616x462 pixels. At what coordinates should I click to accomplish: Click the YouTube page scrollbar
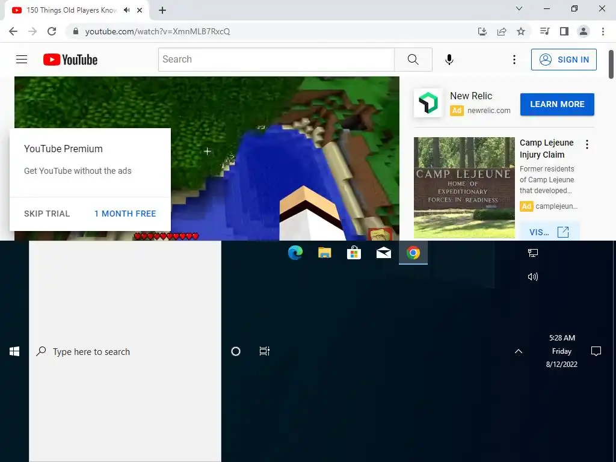(611, 64)
